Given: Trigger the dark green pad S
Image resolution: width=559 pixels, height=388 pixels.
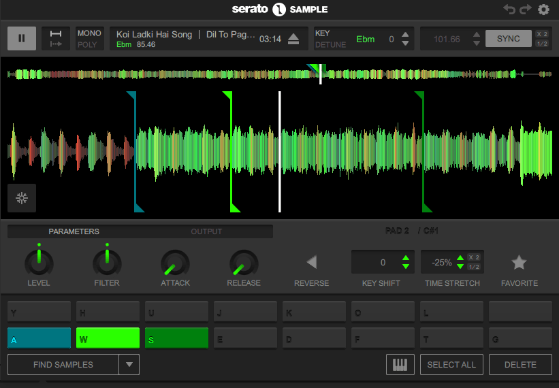Looking at the screenshot, I should [177, 338].
